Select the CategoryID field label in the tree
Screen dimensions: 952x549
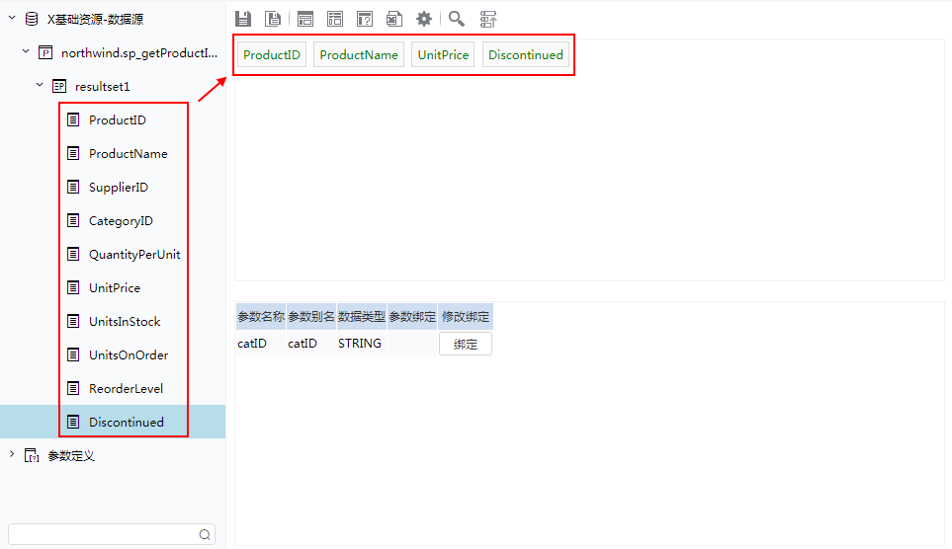121,221
